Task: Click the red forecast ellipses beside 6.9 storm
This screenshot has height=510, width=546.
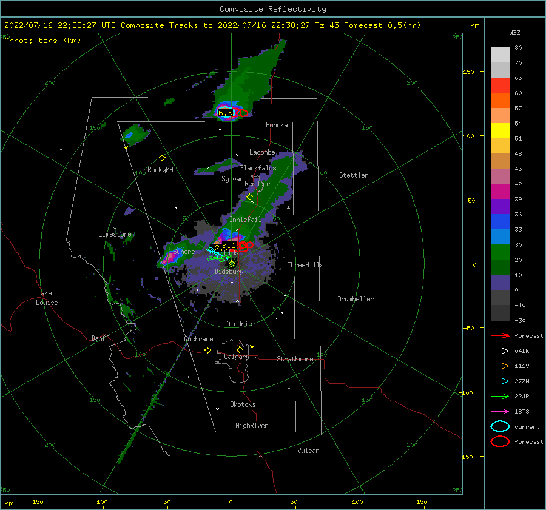Action: (241, 113)
